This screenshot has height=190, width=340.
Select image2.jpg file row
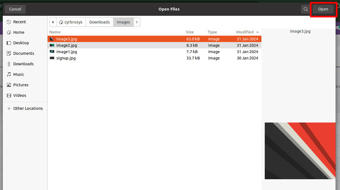tap(154, 45)
